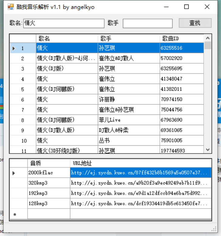Click the 查找 search button

[x=195, y=23]
